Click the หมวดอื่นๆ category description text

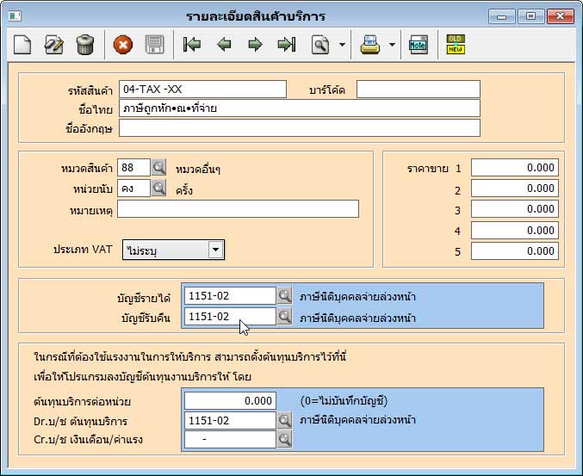198,170
